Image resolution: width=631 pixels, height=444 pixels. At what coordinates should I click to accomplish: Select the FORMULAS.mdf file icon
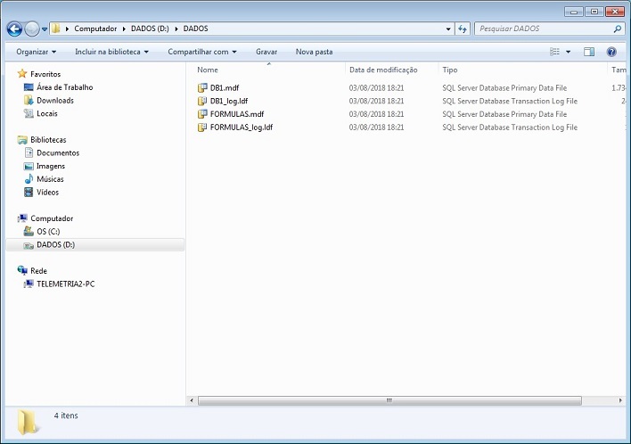pos(202,114)
